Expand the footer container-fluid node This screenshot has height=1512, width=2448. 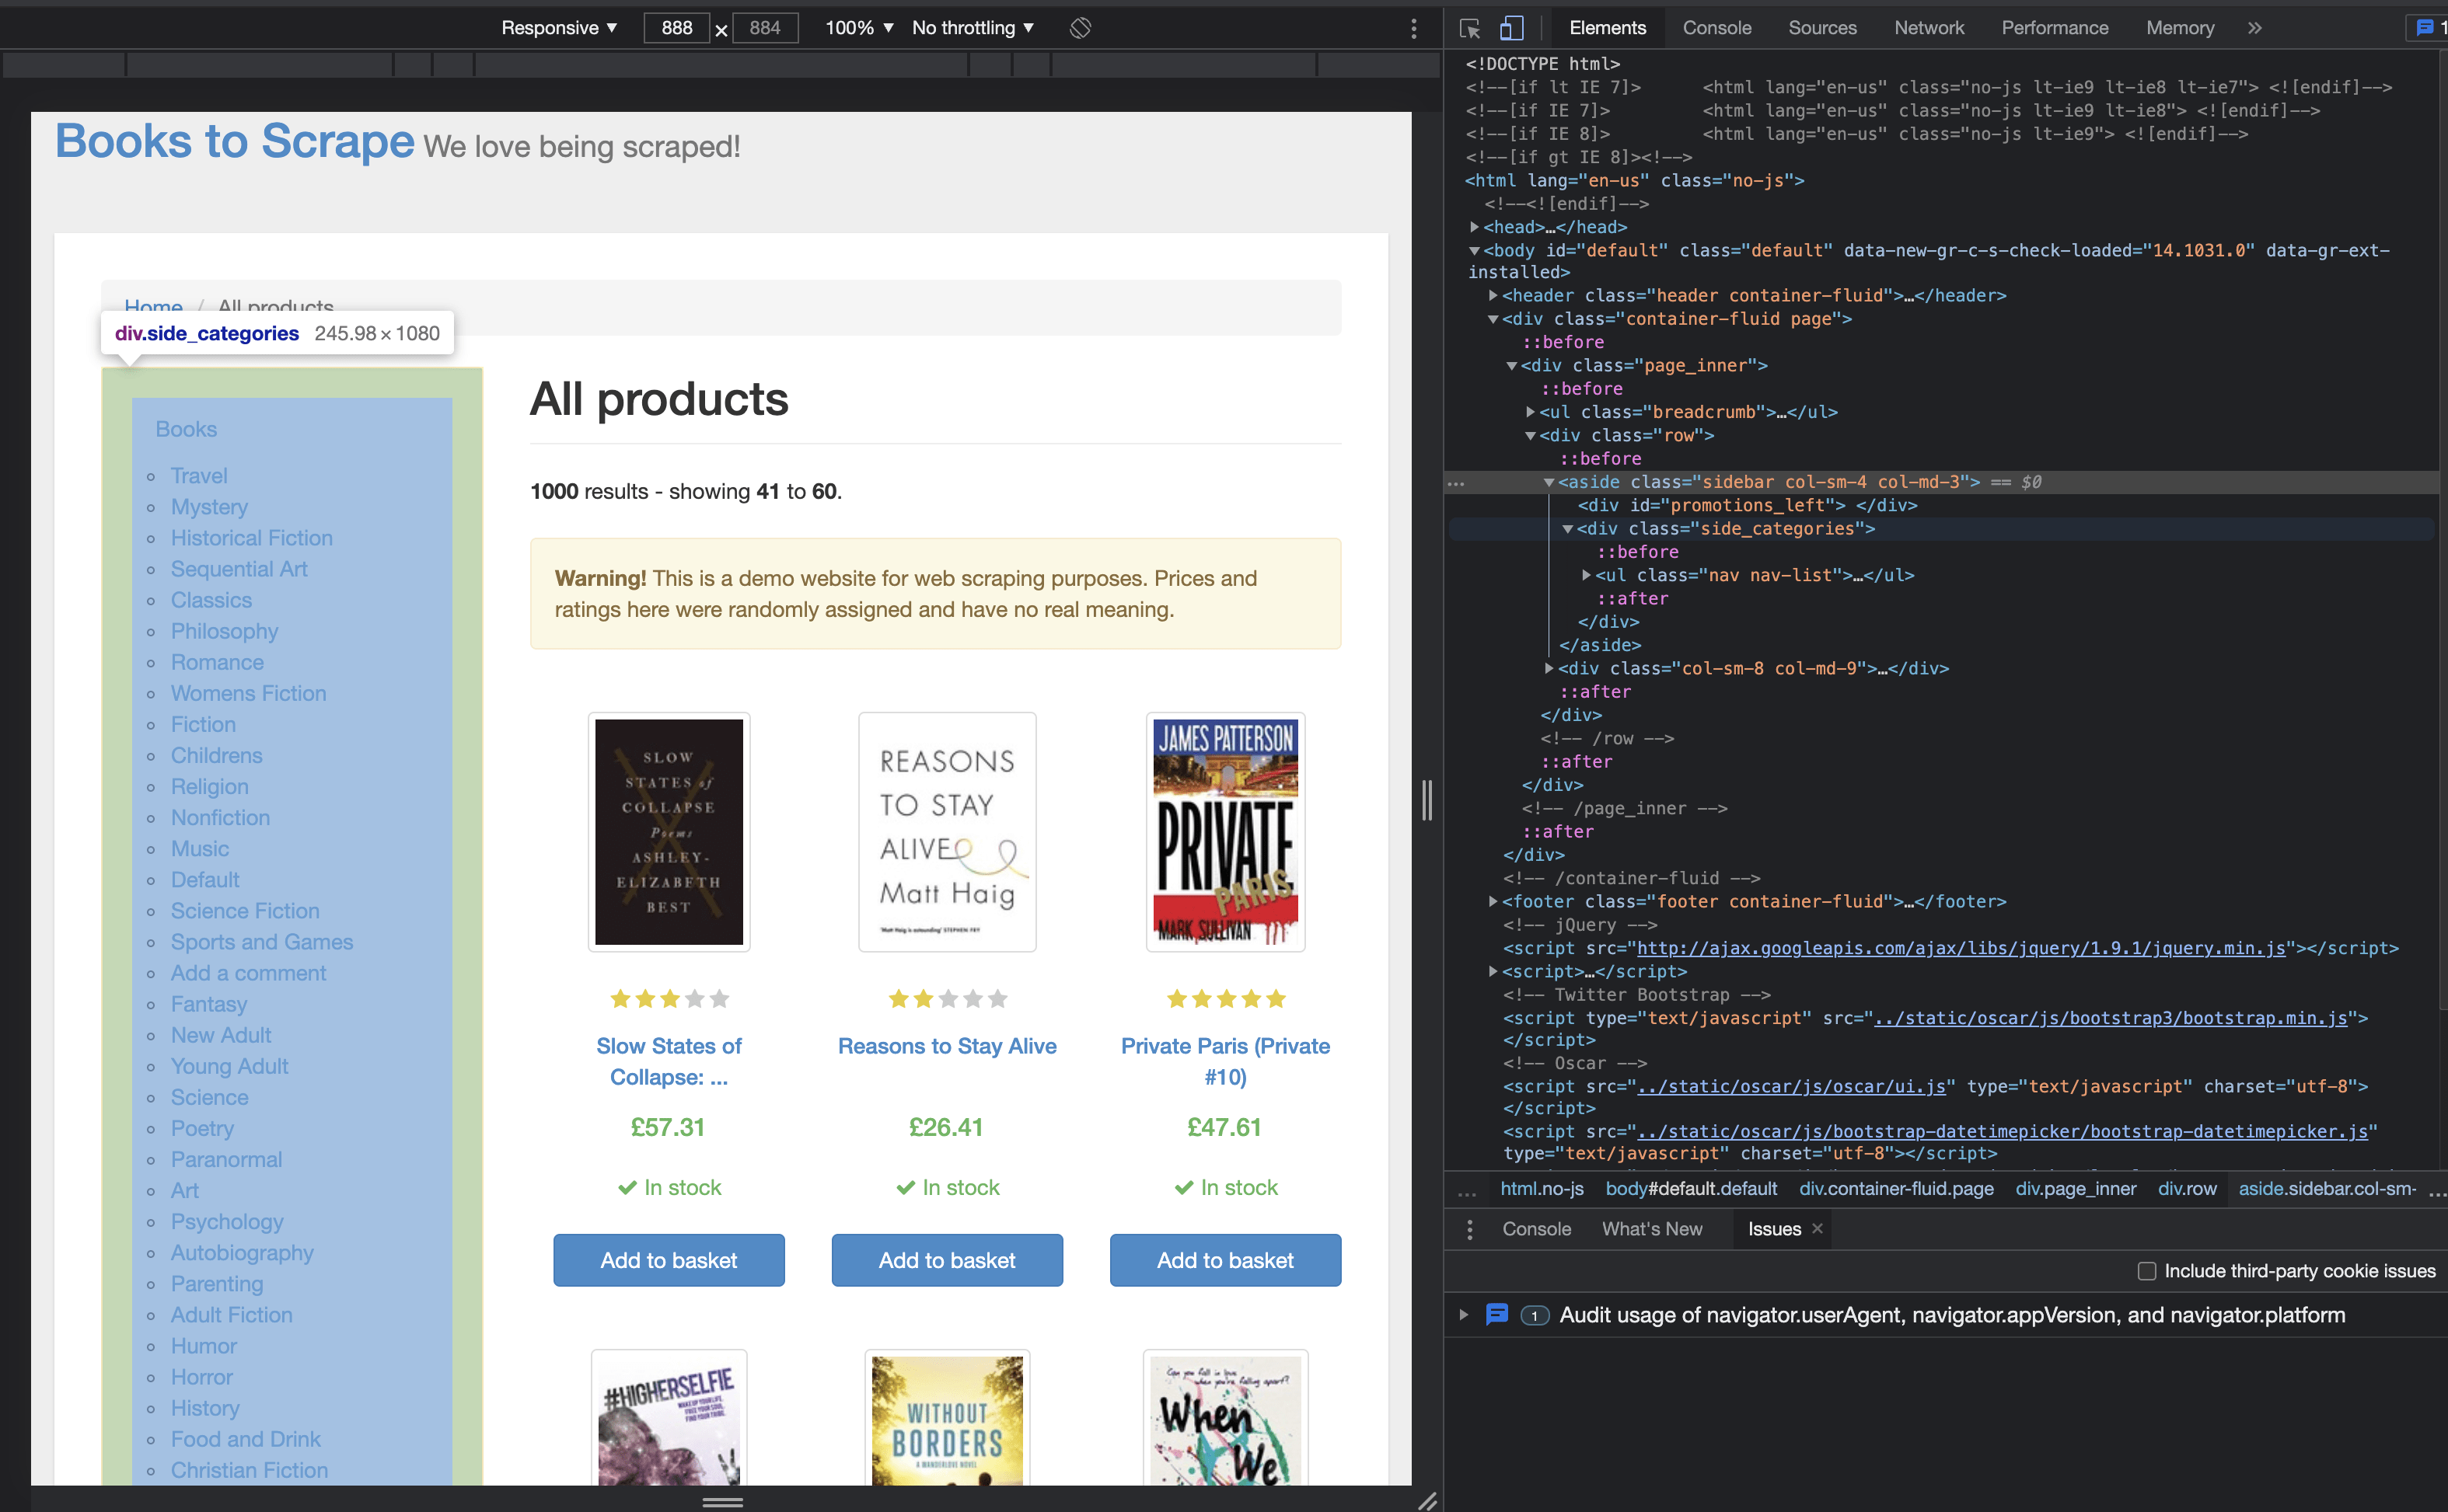tap(1493, 902)
